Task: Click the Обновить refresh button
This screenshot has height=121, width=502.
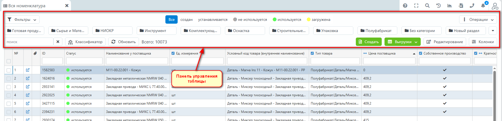Action: (x=124, y=42)
